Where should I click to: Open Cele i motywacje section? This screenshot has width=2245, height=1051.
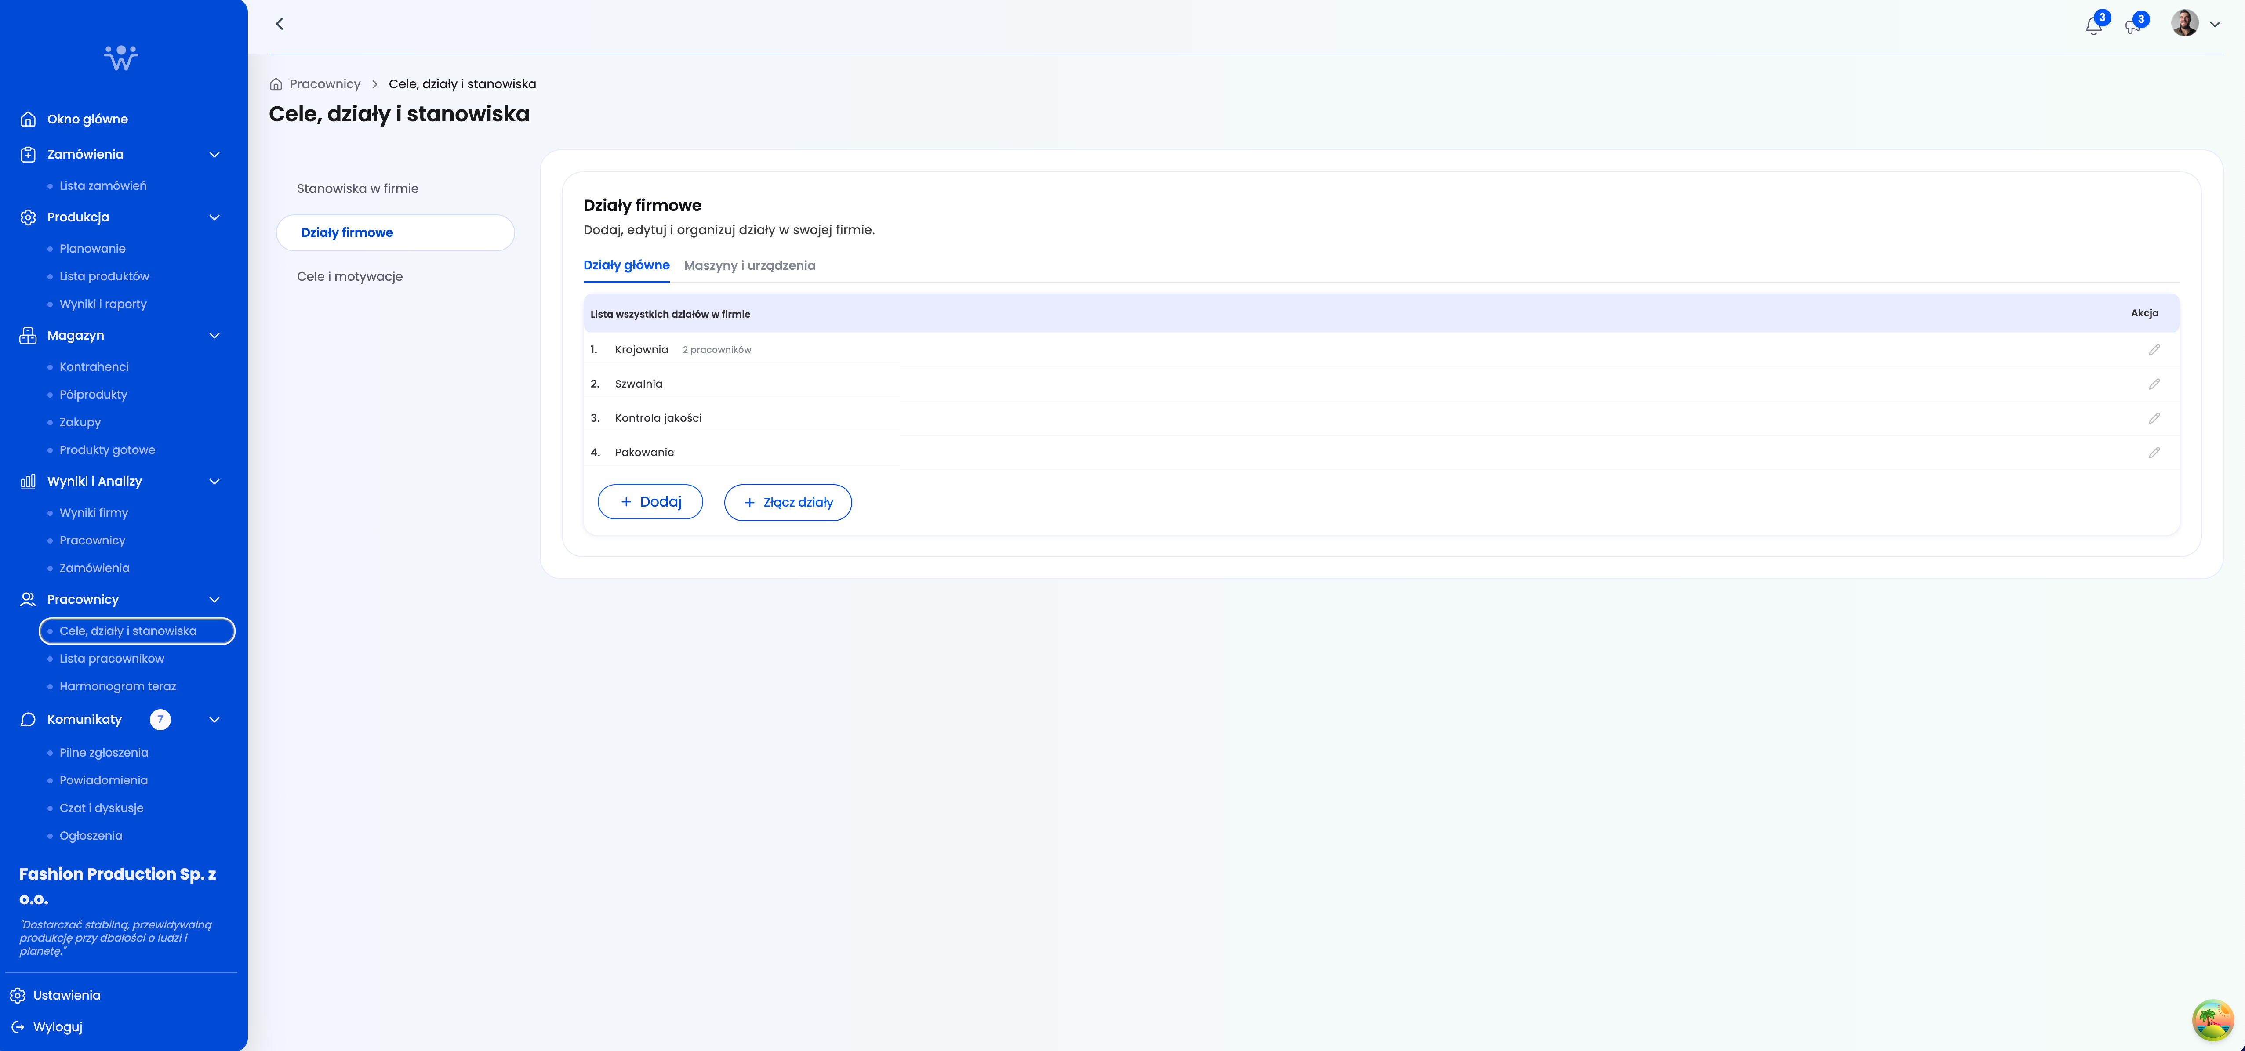point(349,276)
